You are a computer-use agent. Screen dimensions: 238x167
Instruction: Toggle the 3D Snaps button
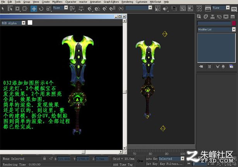coord(90,9)
